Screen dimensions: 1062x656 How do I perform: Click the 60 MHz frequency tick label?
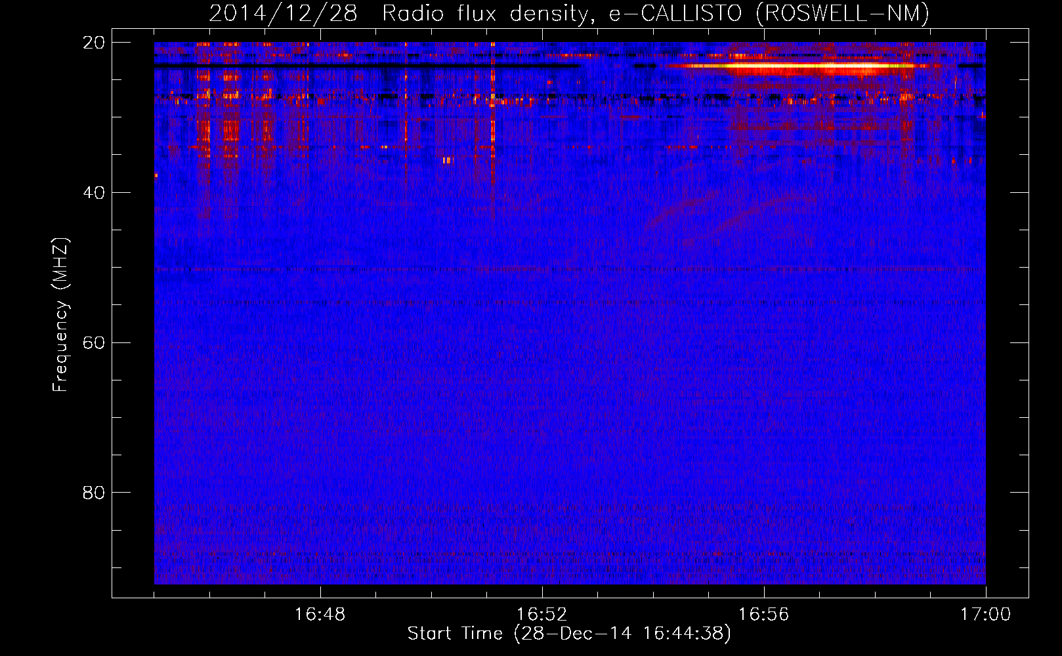94,342
